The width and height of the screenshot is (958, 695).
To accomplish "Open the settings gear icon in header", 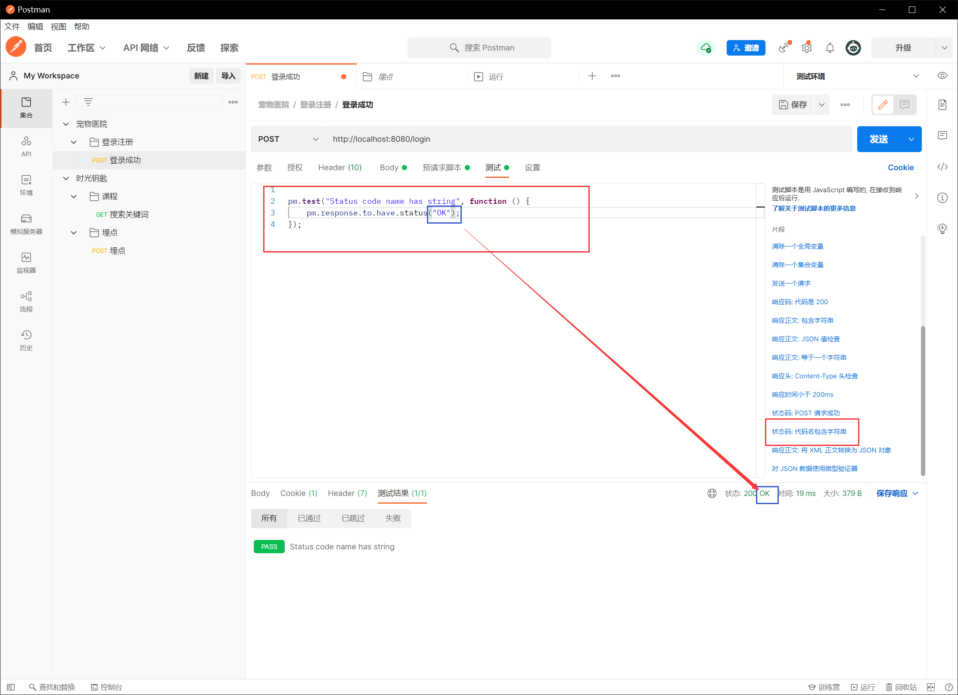I will pyautogui.click(x=806, y=48).
